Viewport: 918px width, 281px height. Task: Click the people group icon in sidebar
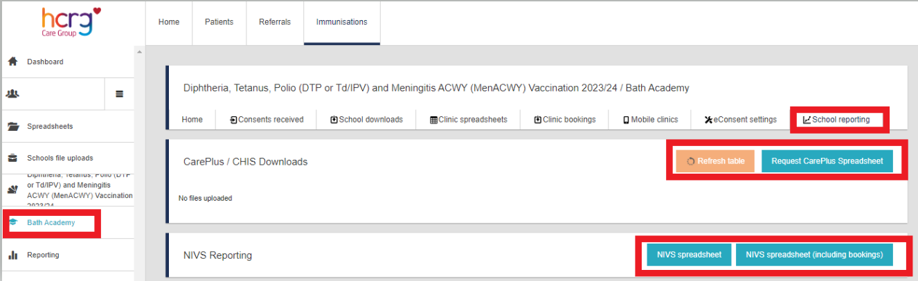coord(12,93)
